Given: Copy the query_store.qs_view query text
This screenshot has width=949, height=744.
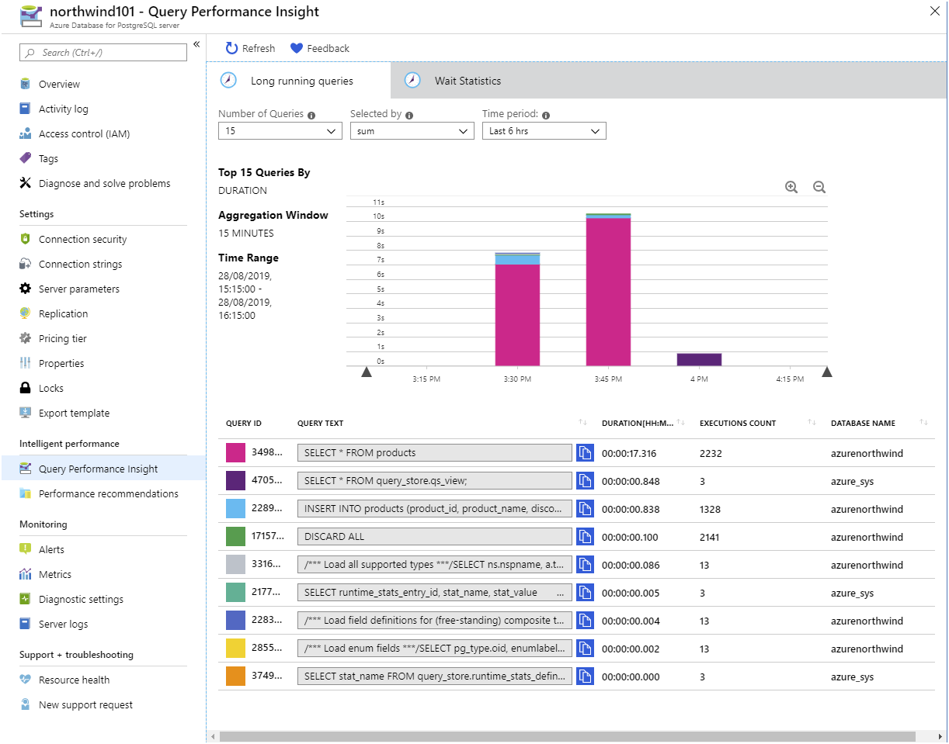Looking at the screenshot, I should 585,481.
